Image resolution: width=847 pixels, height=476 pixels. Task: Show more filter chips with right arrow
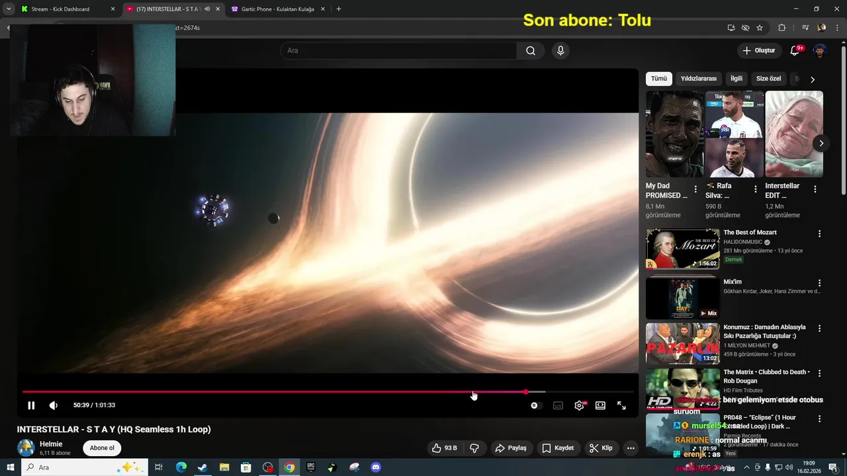813,79
